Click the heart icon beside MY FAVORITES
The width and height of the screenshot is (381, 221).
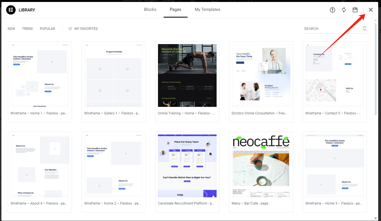tap(70, 29)
